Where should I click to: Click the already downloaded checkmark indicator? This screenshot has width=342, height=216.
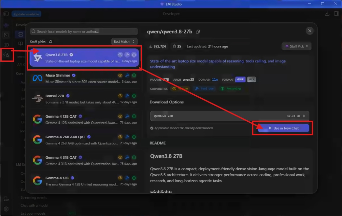[152, 128]
